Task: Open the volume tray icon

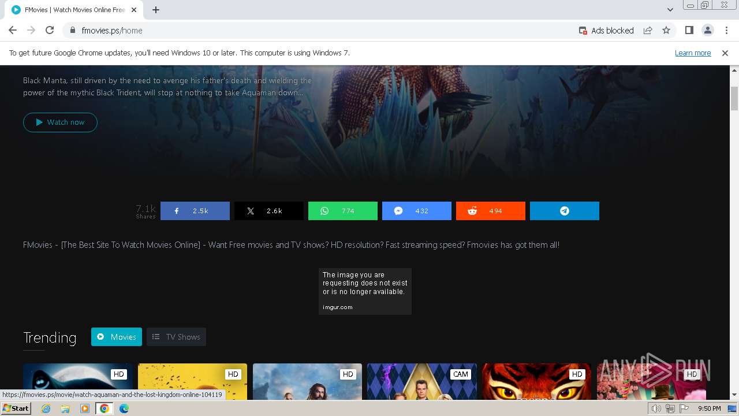Action: (x=656, y=408)
